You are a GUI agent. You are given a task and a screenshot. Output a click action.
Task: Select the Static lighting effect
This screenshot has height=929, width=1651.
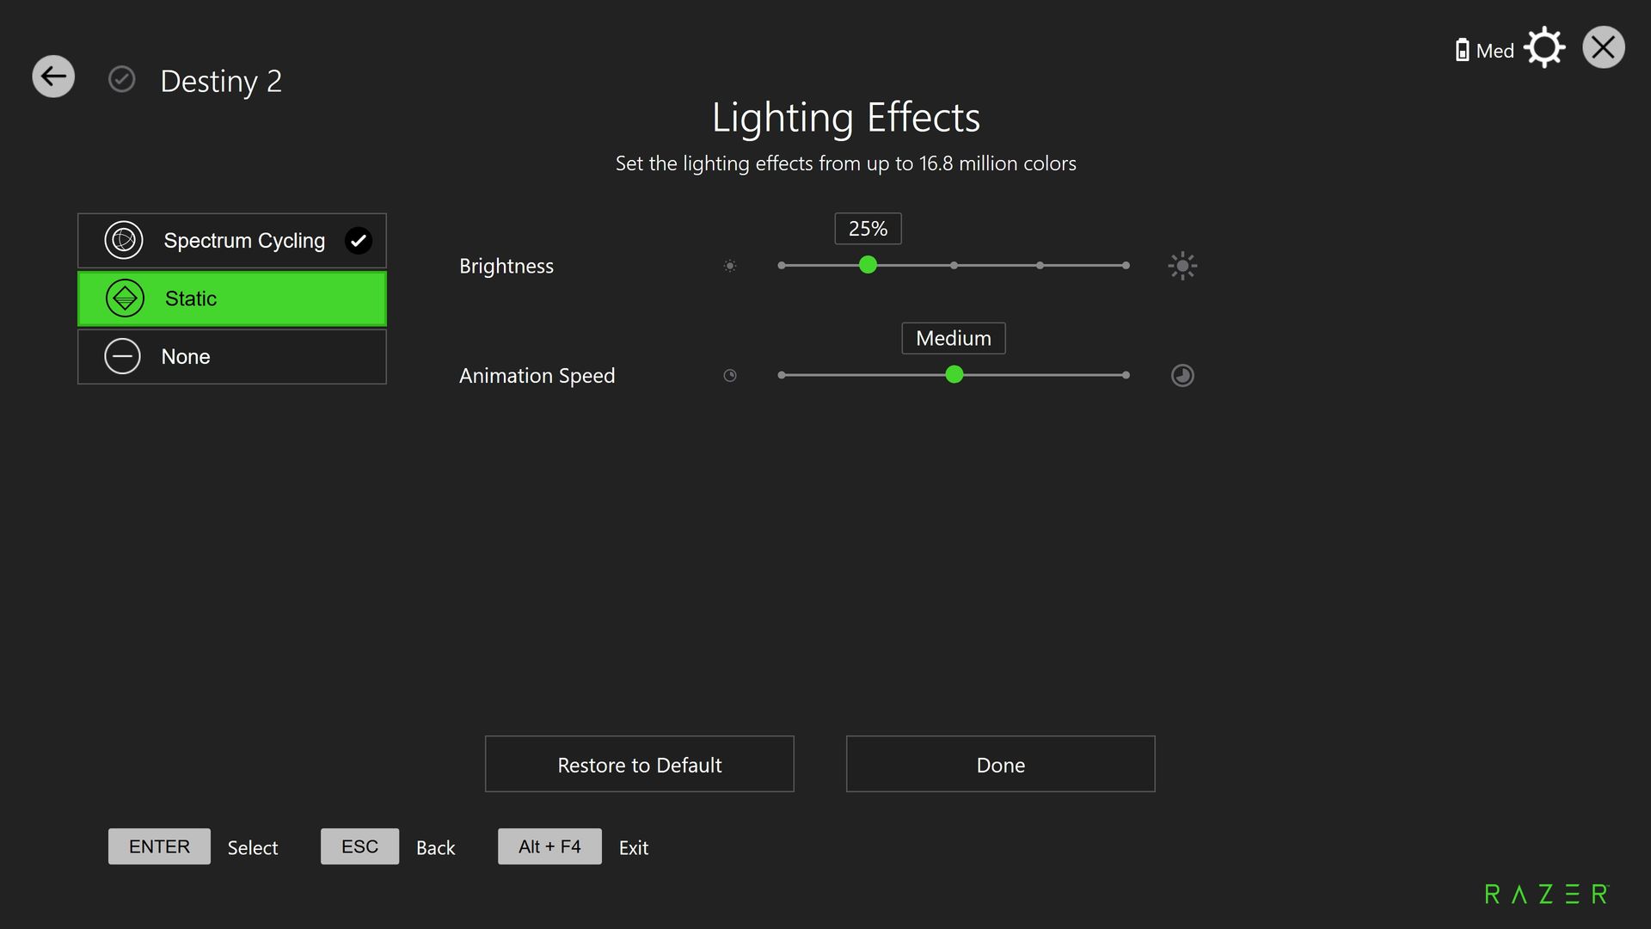click(232, 298)
